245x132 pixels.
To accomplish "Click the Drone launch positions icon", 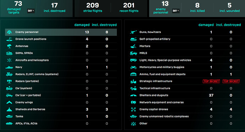I will click(9, 39).
